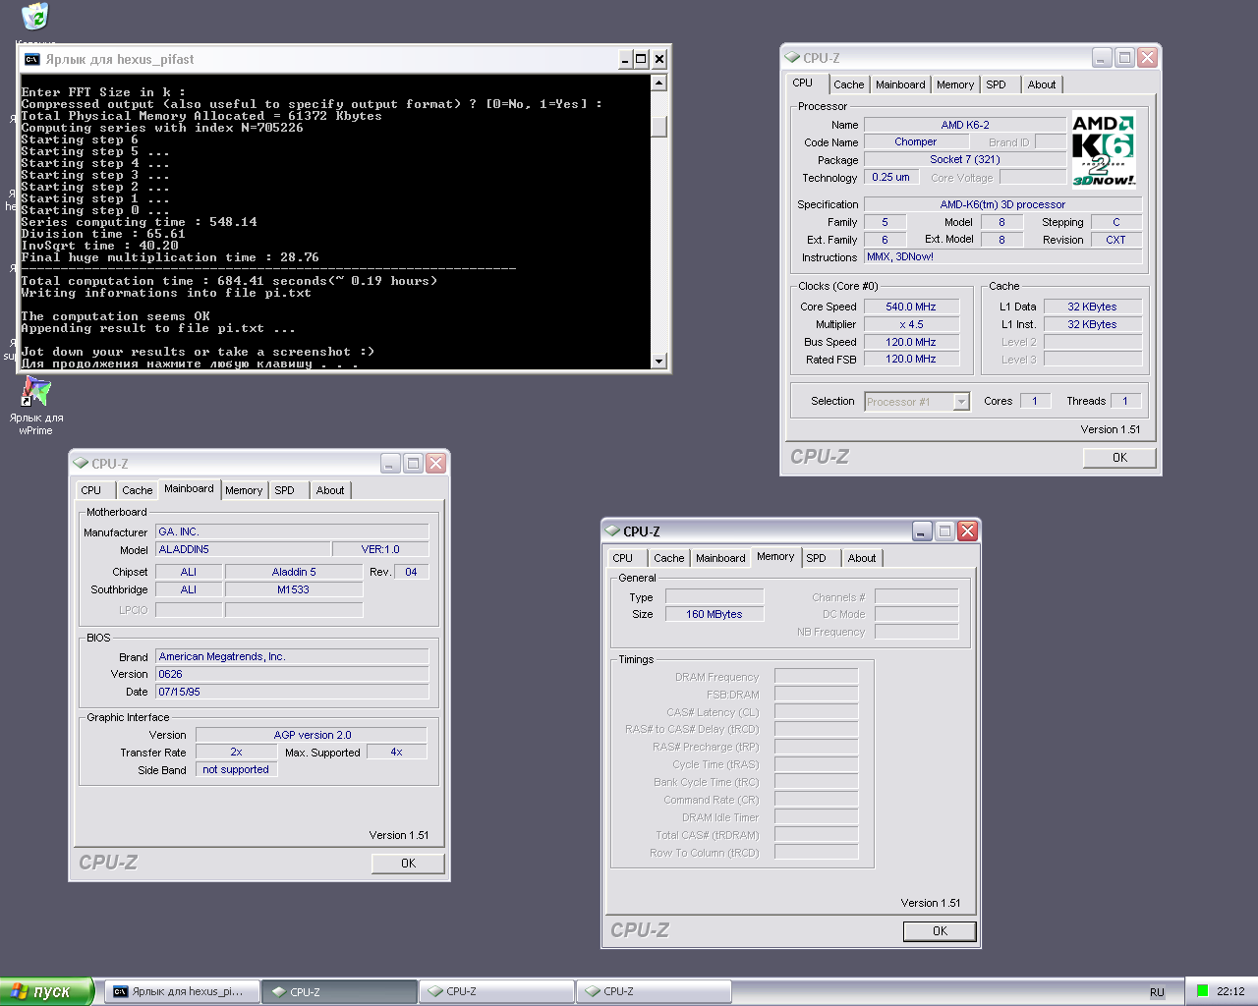The image size is (1258, 1006).
Task: Click the clock showing 22:12
Action: tap(1230, 991)
